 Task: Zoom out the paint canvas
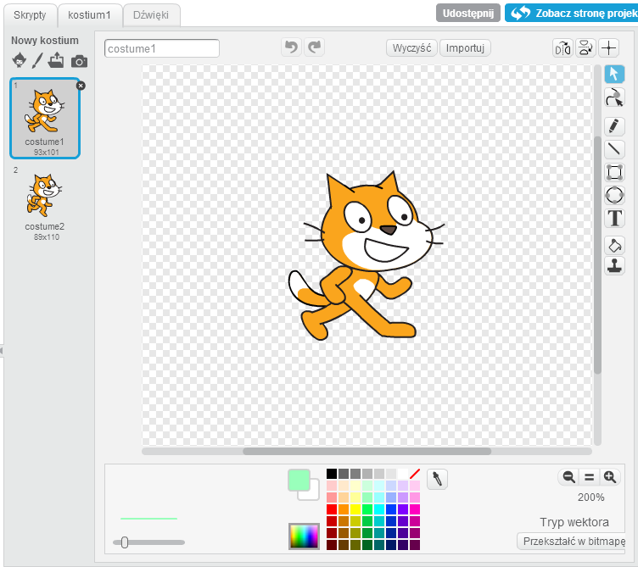click(x=568, y=477)
